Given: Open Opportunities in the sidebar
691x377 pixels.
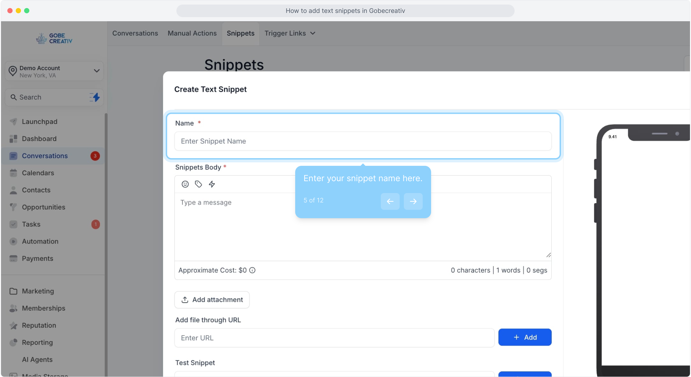Looking at the screenshot, I should click(43, 207).
